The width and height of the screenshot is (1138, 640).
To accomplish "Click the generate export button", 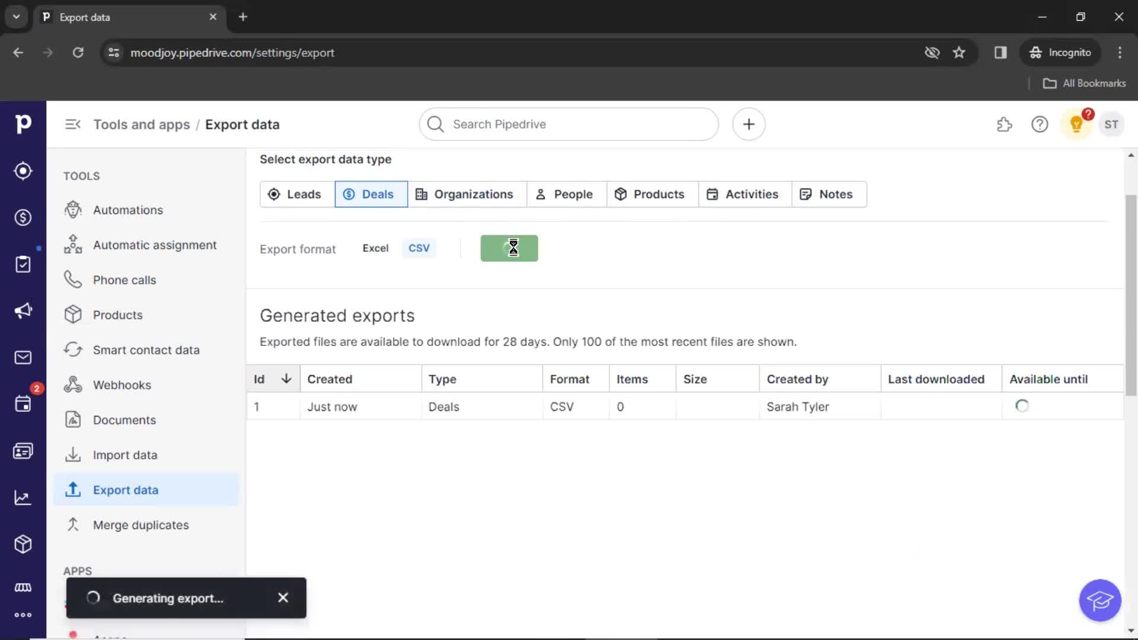I will pos(509,248).
